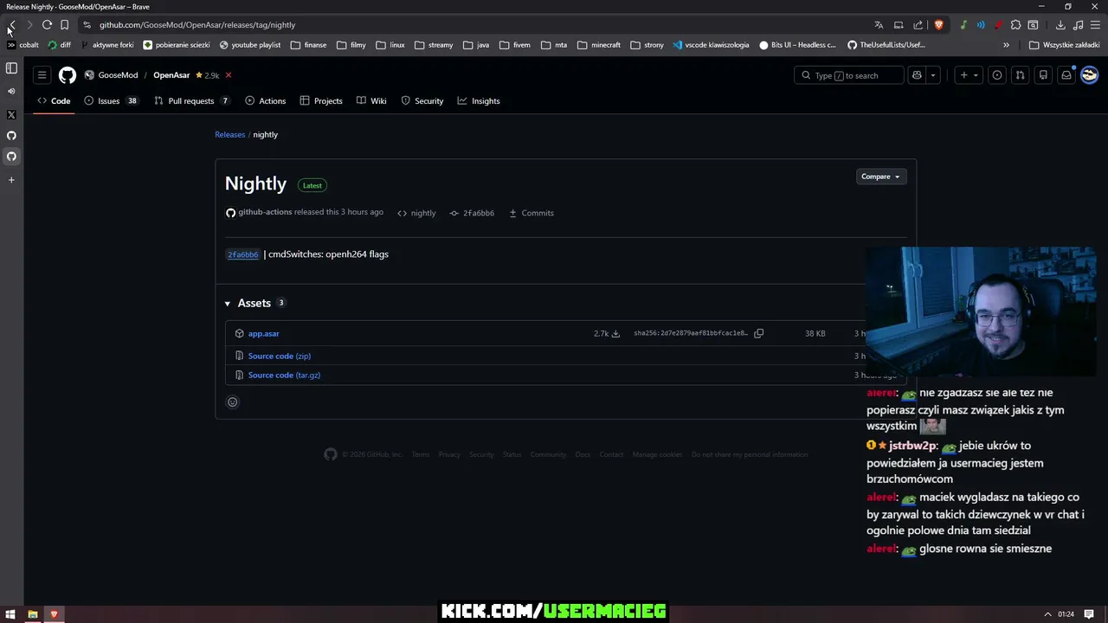
Task: Open the nightly tag link under title
Action: pos(416,213)
